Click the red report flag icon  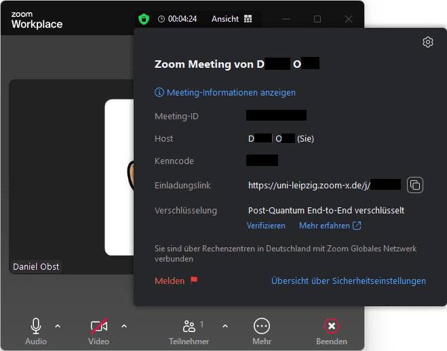pyautogui.click(x=194, y=281)
